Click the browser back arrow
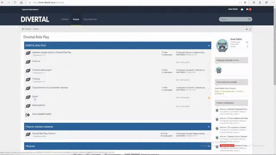The width and height of the screenshot is (276, 155). coord(3,3)
